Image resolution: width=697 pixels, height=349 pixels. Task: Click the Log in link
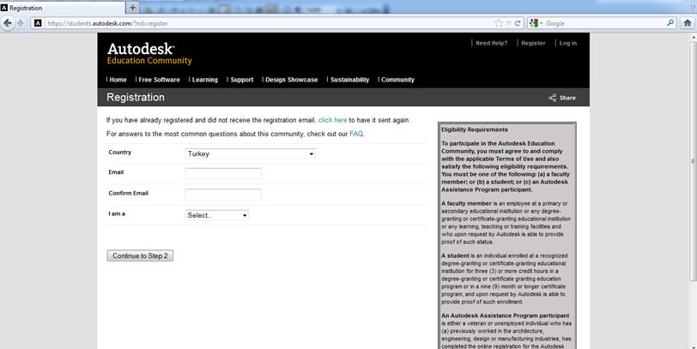(x=567, y=43)
